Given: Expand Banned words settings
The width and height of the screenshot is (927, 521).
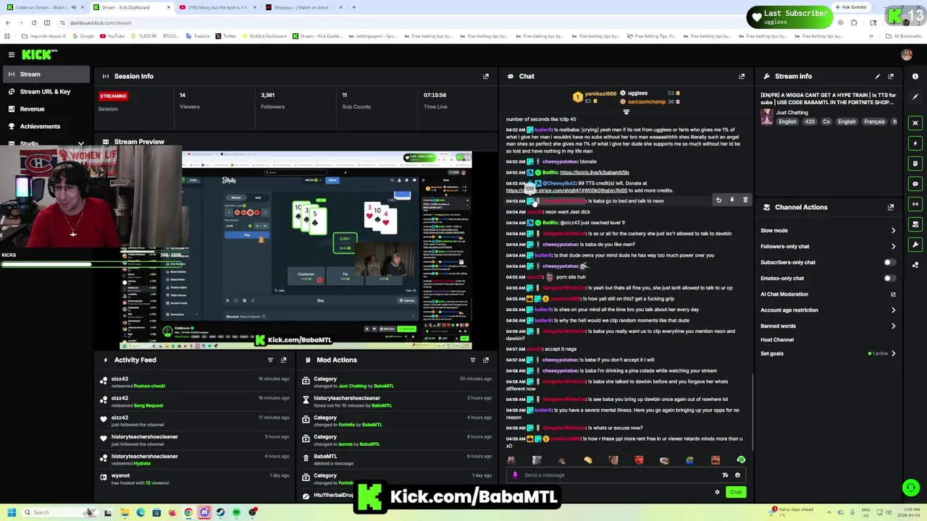Looking at the screenshot, I should coord(893,326).
